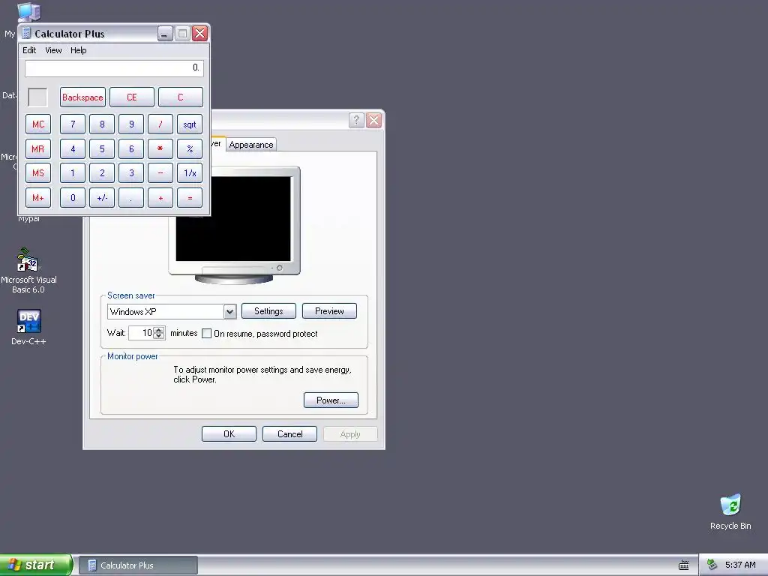Click the digit 3 key
768x576 pixels.
pos(131,173)
